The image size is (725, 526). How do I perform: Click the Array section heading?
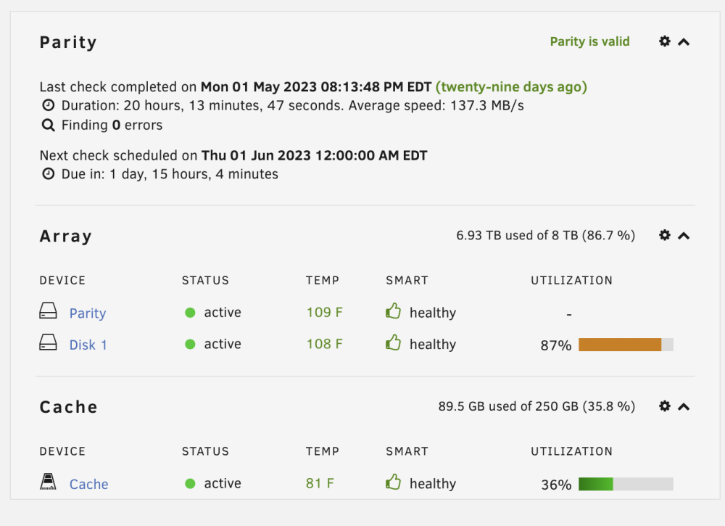(66, 237)
